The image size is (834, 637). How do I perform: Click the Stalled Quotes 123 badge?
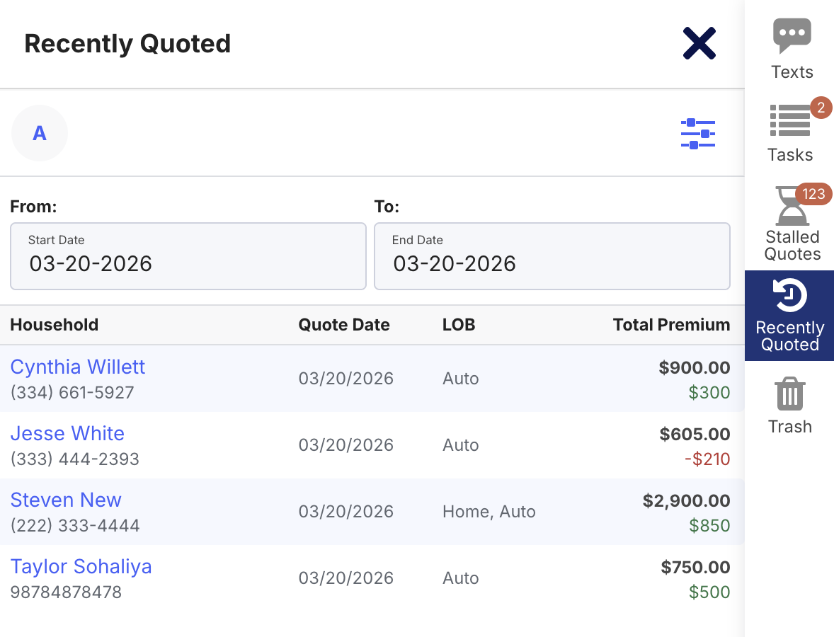tap(813, 194)
